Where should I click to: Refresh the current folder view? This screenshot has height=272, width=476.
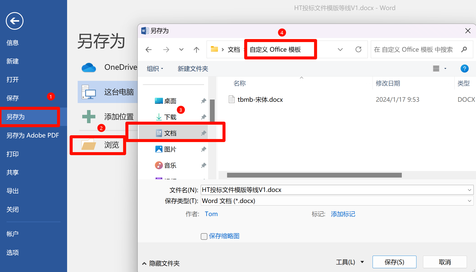click(358, 49)
